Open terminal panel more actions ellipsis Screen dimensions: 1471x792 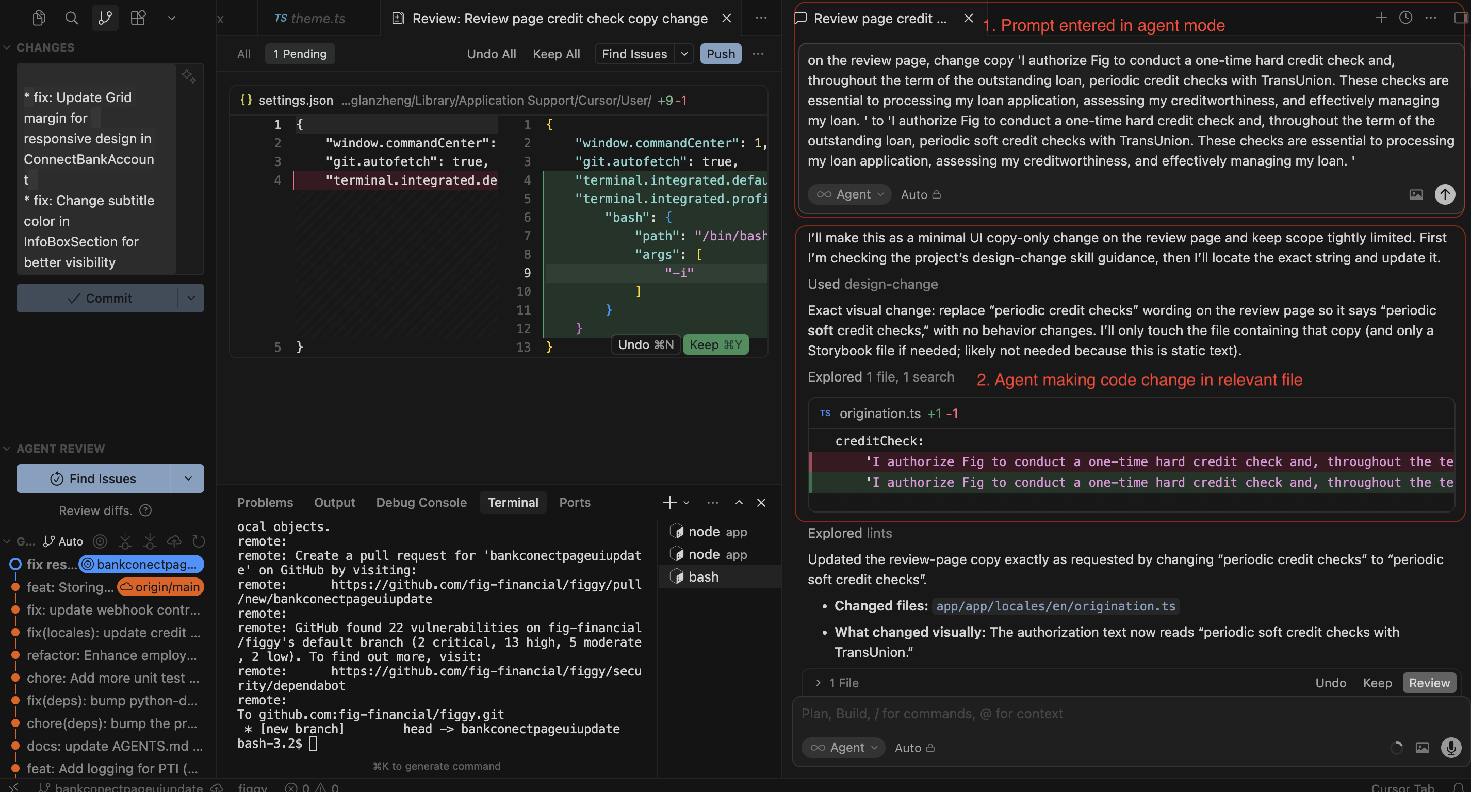tap(713, 503)
